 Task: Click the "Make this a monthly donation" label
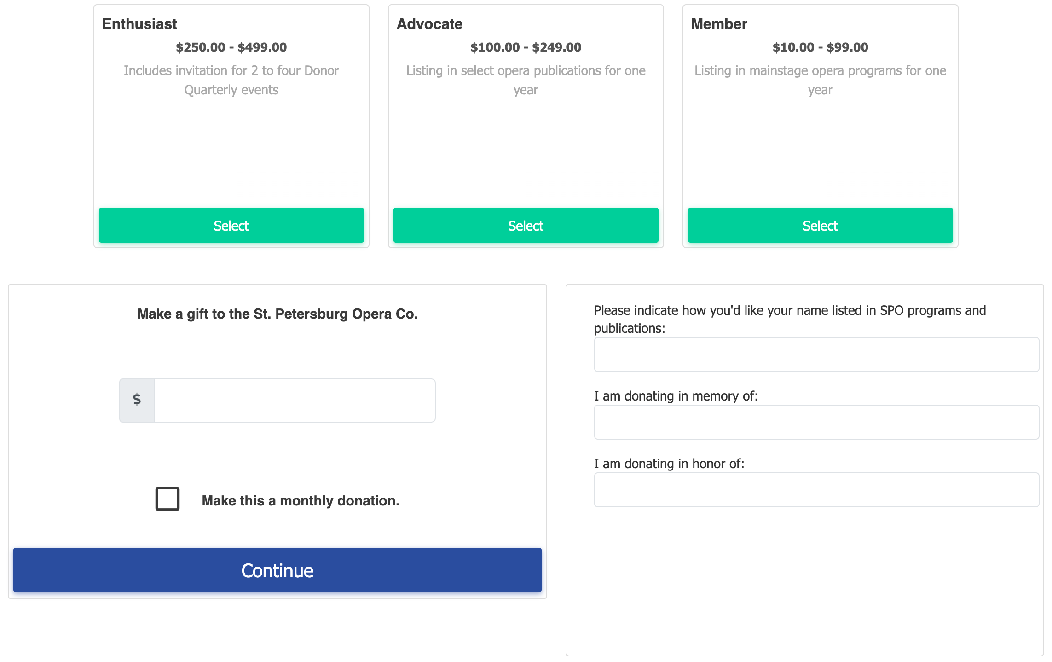click(x=301, y=501)
